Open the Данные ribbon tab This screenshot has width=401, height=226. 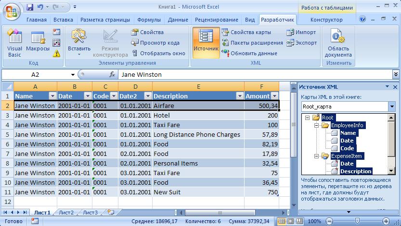tap(178, 20)
